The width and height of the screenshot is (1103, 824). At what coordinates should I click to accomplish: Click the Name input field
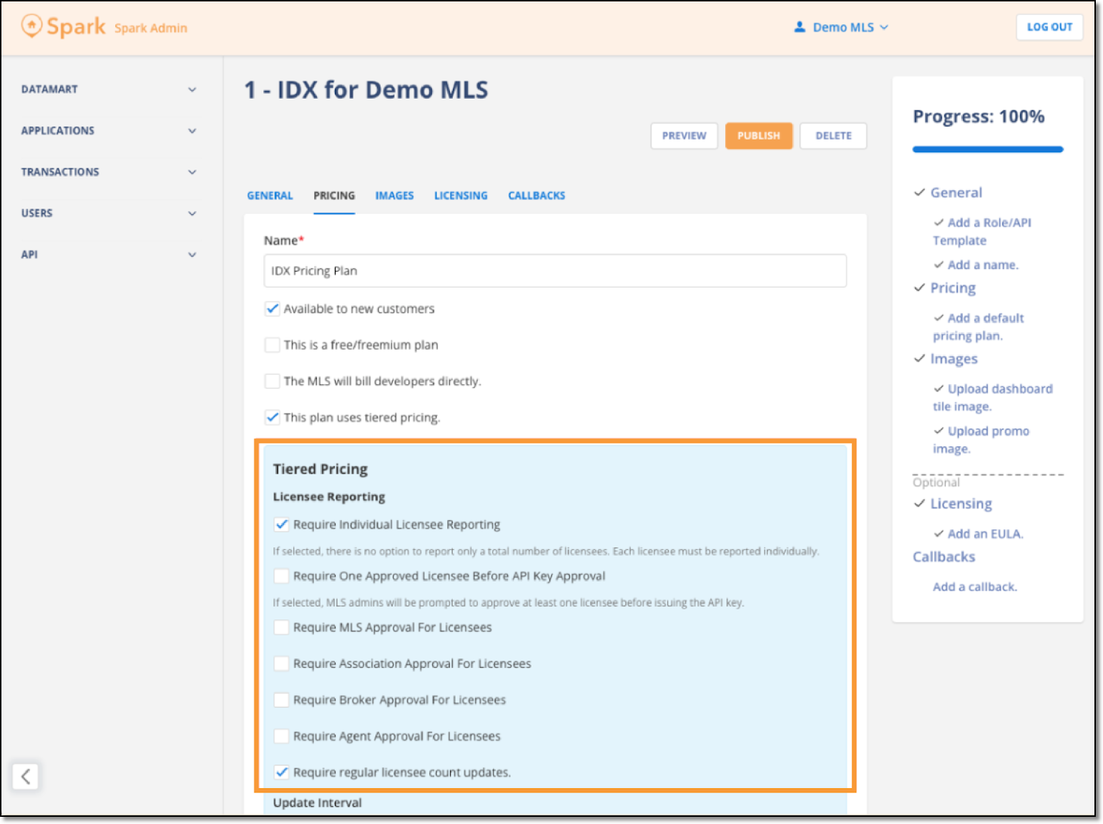click(555, 271)
